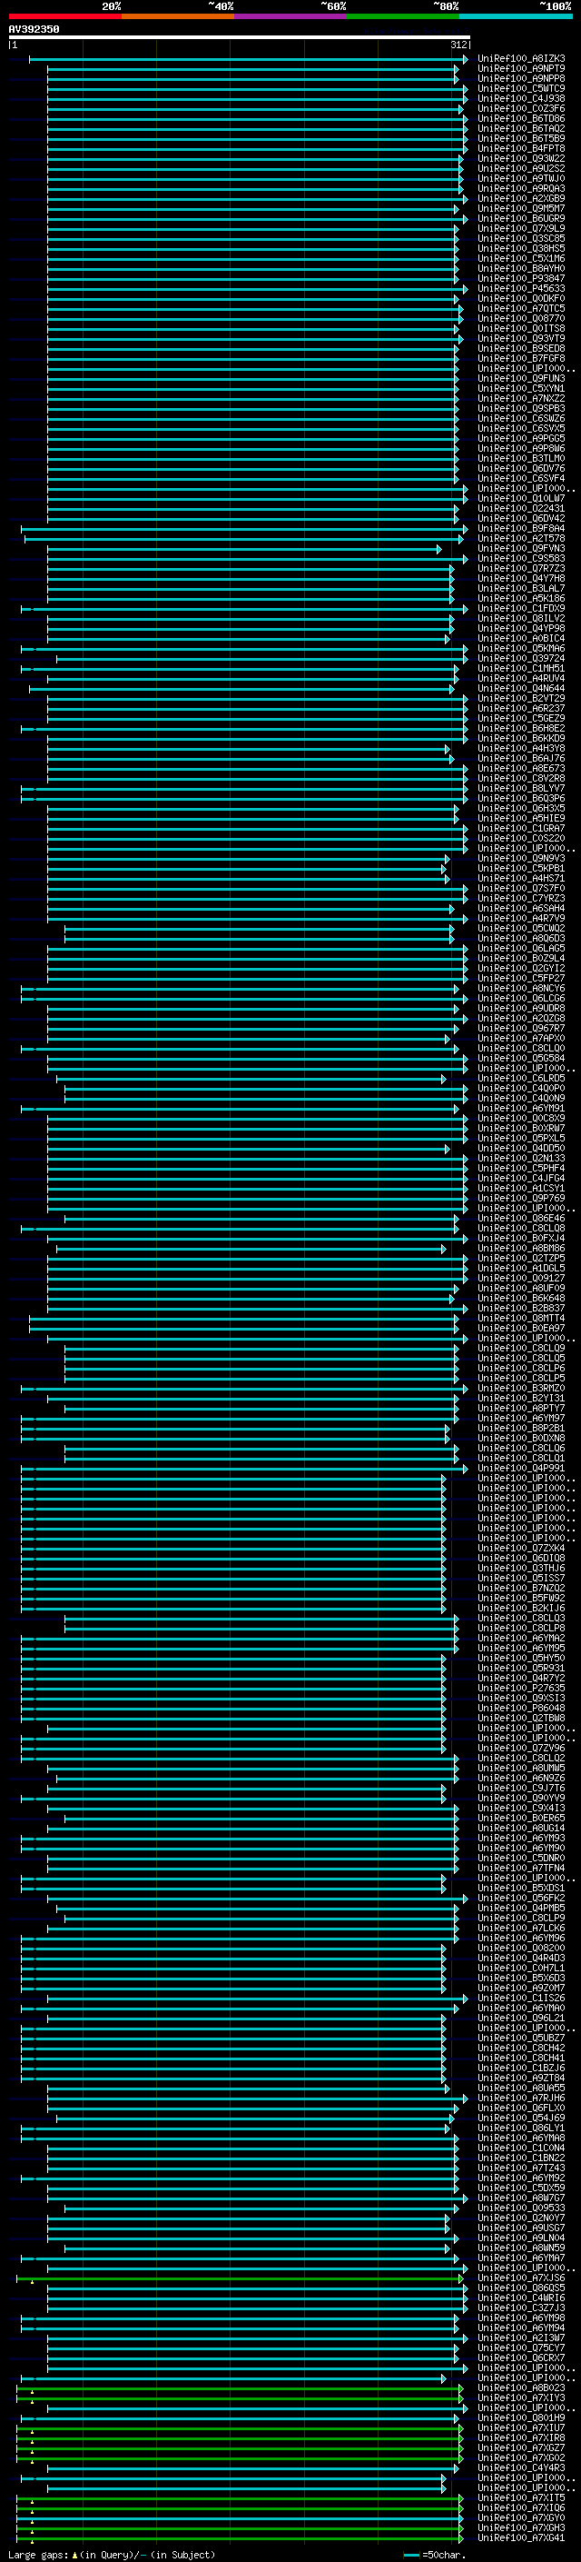Select the UniRef100_P93847 label
The width and height of the screenshot is (581, 2562).
[521, 278]
